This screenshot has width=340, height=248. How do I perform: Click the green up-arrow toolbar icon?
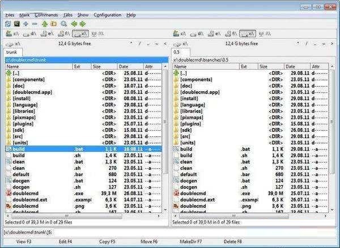45,24
